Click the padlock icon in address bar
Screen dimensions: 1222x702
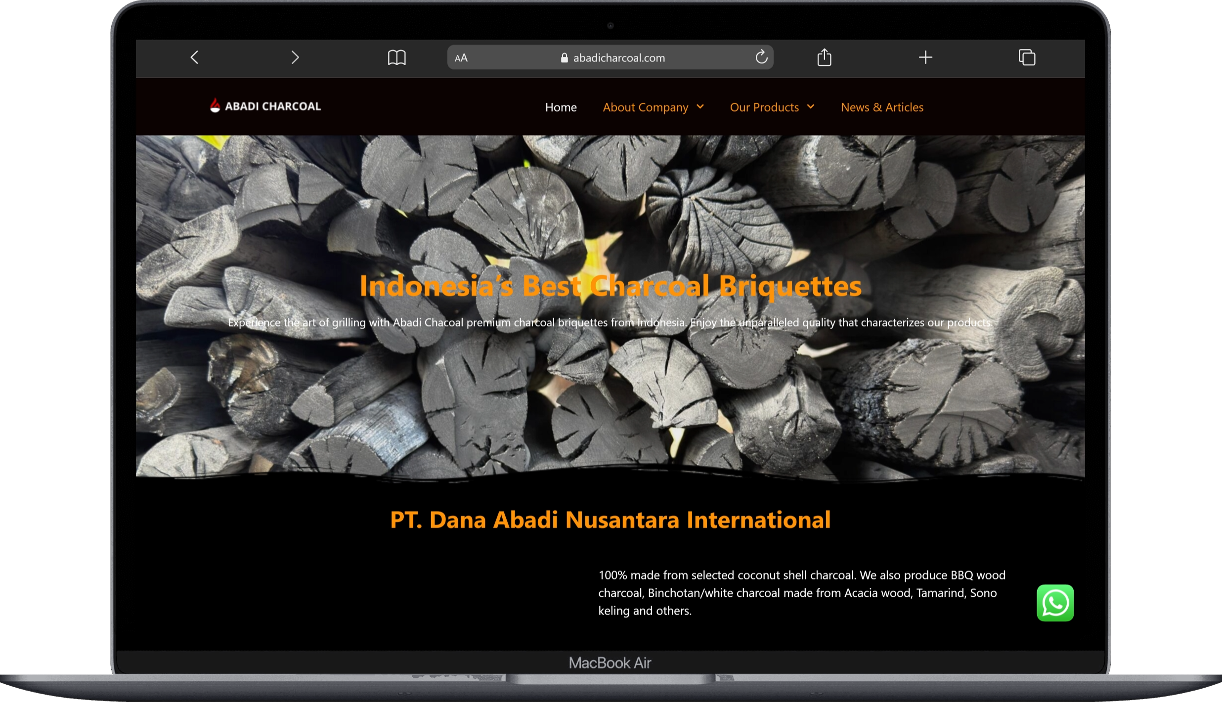coord(564,58)
